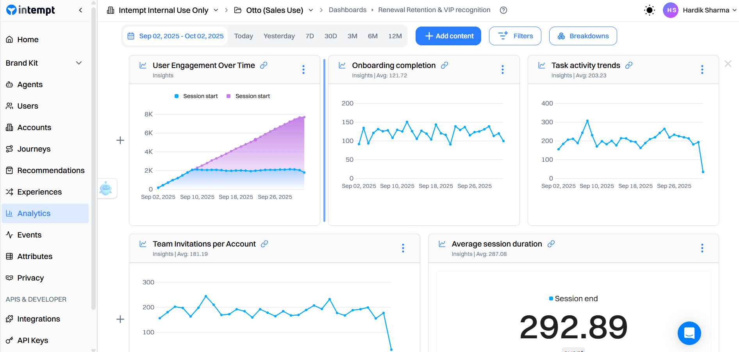The width and height of the screenshot is (739, 352).
Task: Copy link for User Engagement Over Time
Action: (264, 65)
